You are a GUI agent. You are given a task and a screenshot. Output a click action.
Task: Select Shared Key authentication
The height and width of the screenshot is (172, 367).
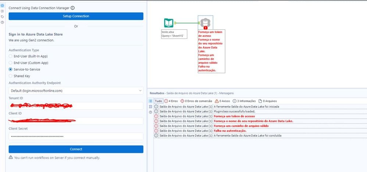coord(10,76)
